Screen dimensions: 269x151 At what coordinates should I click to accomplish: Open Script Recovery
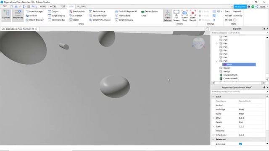click(124, 20)
